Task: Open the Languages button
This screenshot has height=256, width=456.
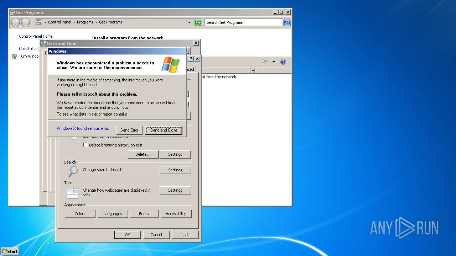Action: pos(113,214)
